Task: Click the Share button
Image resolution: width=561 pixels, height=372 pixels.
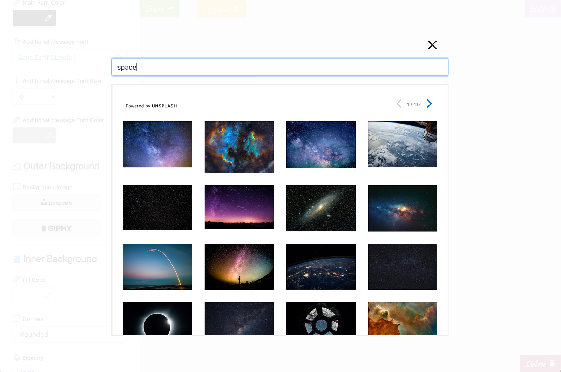Action: click(x=159, y=9)
